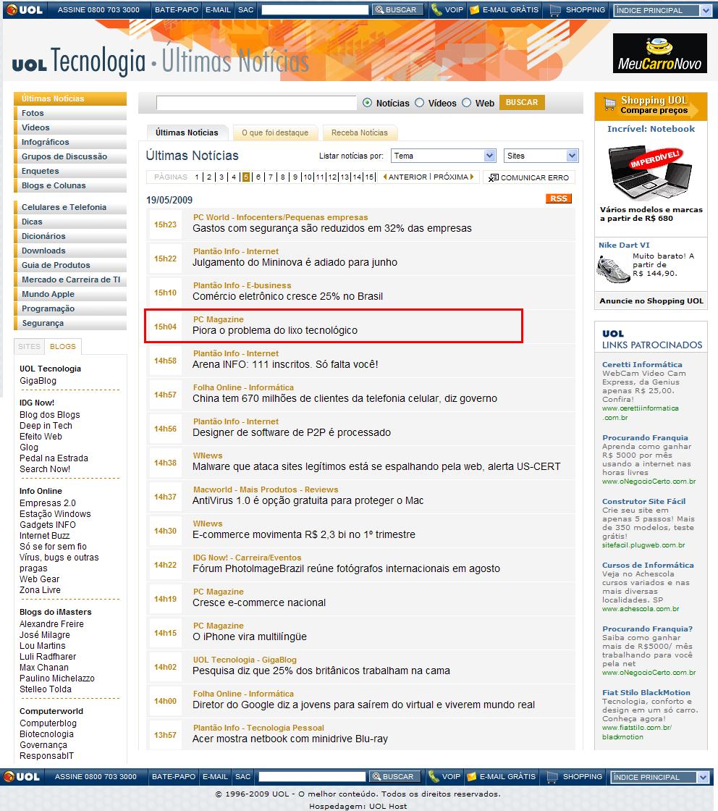The width and height of the screenshot is (718, 811).
Task: Select the Web radio button
Action: point(467,103)
